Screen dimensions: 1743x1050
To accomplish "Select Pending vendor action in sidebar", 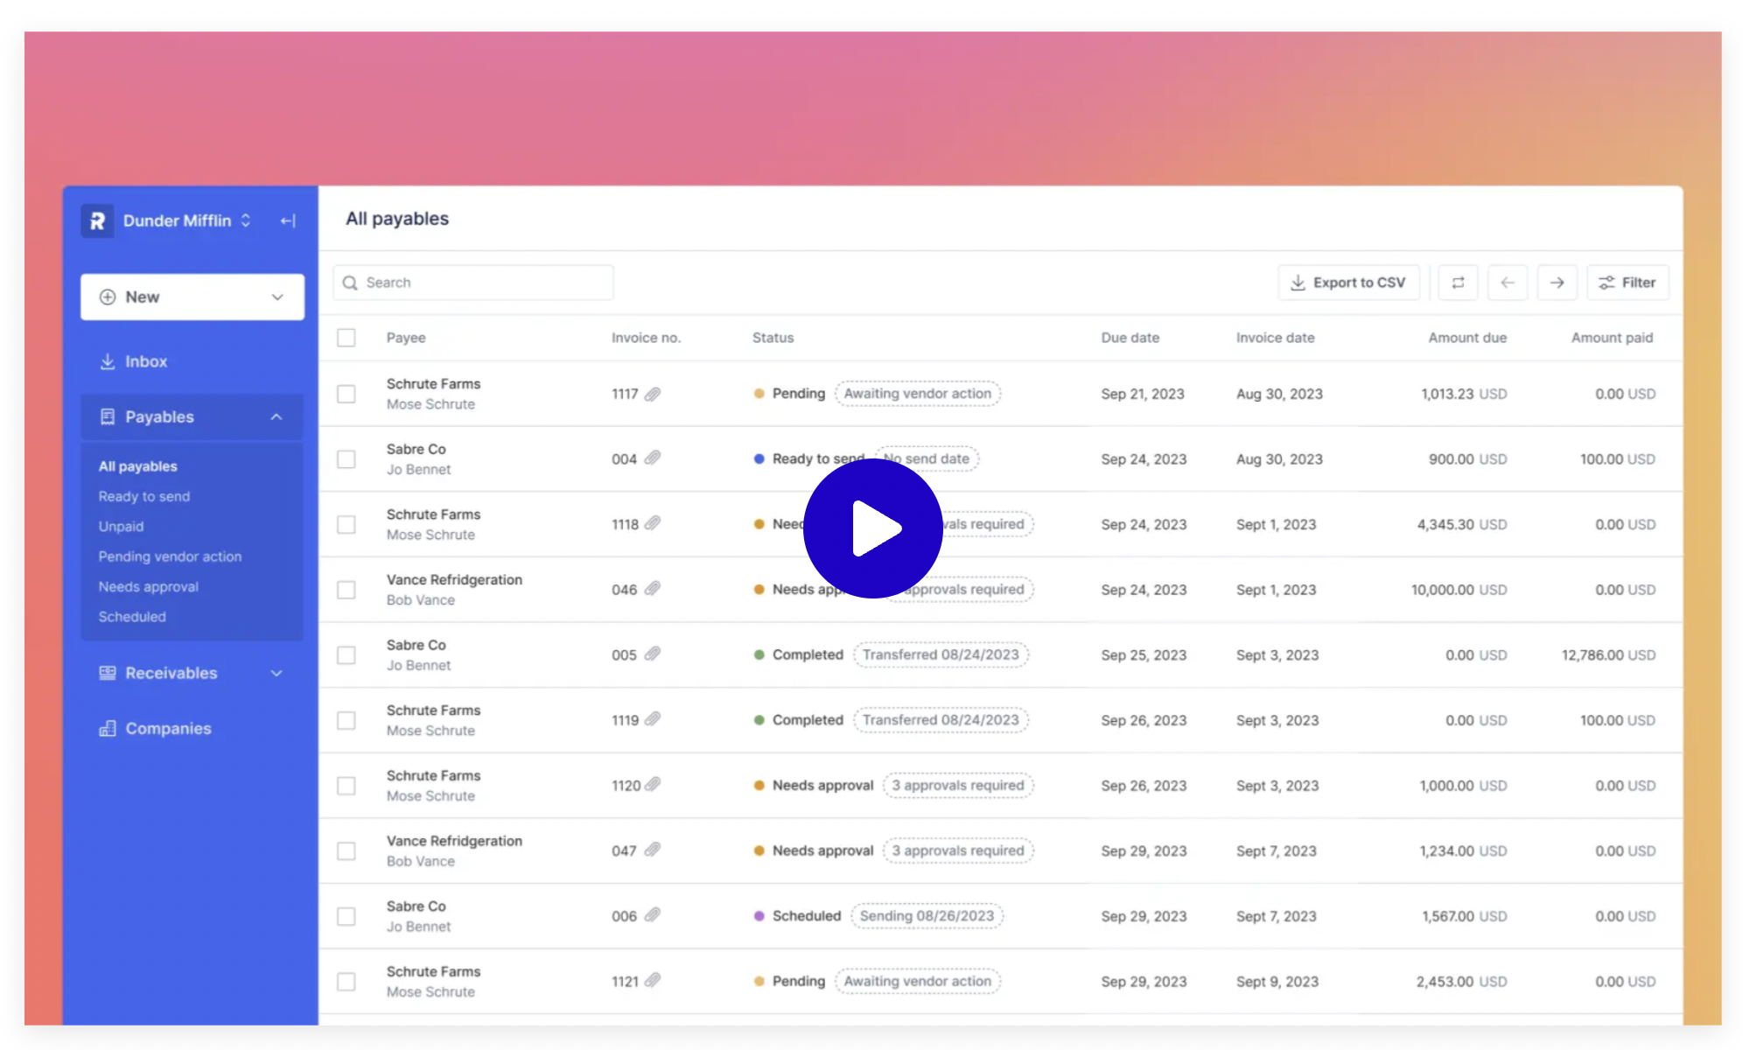I will [170, 556].
